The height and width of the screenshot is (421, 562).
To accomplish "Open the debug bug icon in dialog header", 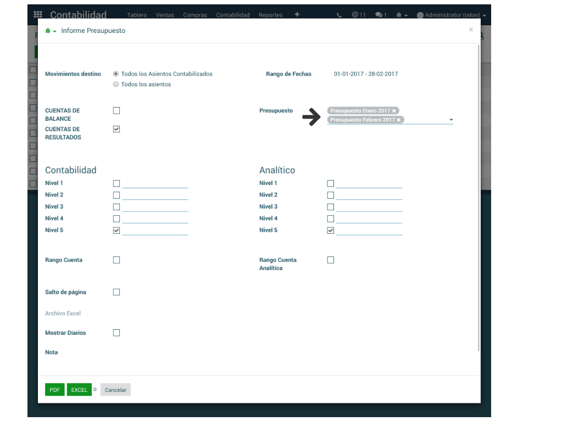I will click(x=49, y=31).
